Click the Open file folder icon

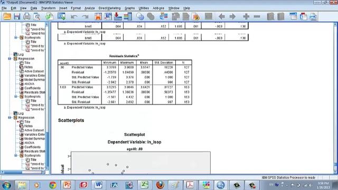pyautogui.click(x=7, y=16)
